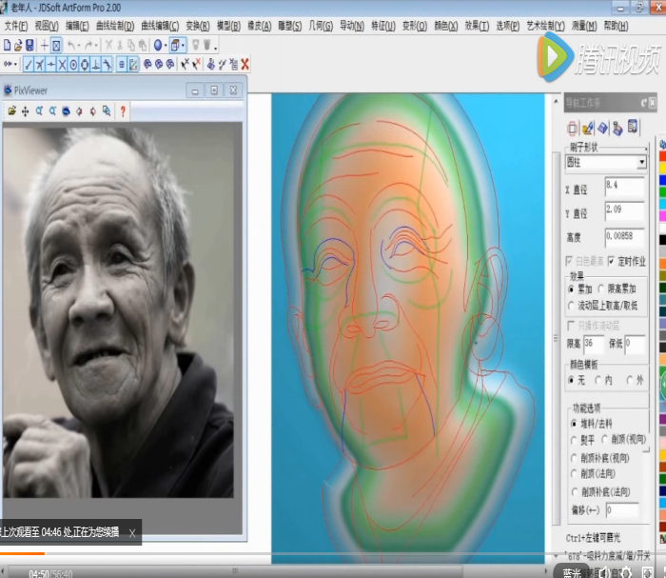Image resolution: width=666 pixels, height=578 pixels.
Task: Click the blue sphere render icon
Action: point(158,45)
